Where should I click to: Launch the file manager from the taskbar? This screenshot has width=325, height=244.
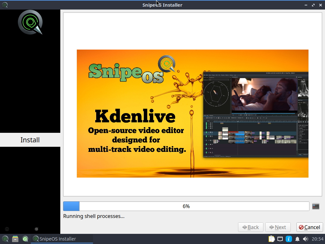click(x=15, y=239)
